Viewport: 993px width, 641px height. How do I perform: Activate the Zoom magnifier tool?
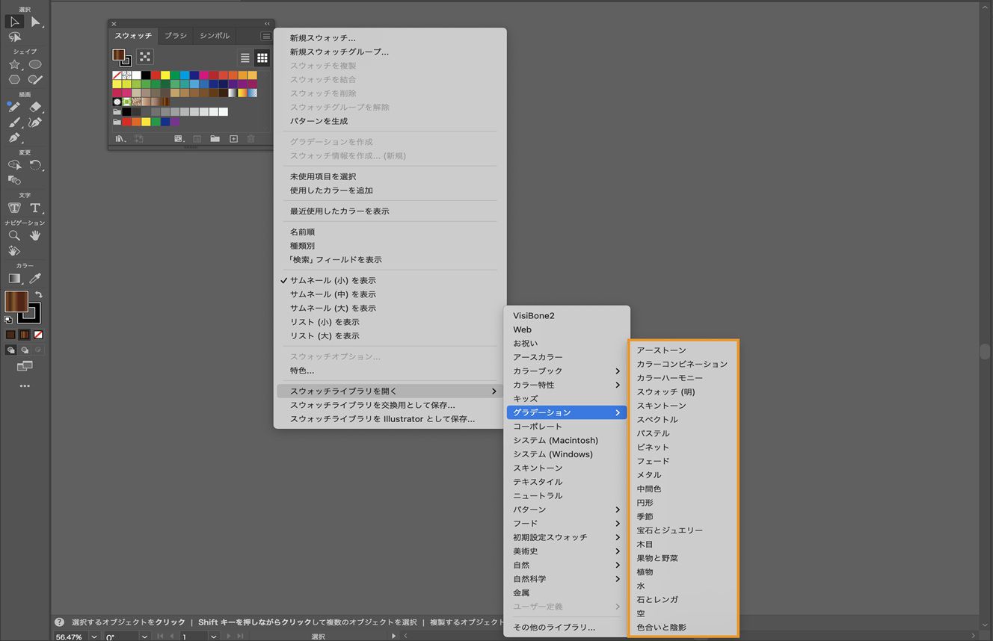point(14,235)
